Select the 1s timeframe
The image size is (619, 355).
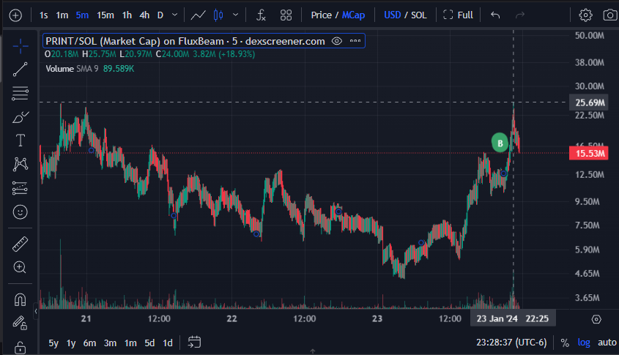[x=43, y=15]
